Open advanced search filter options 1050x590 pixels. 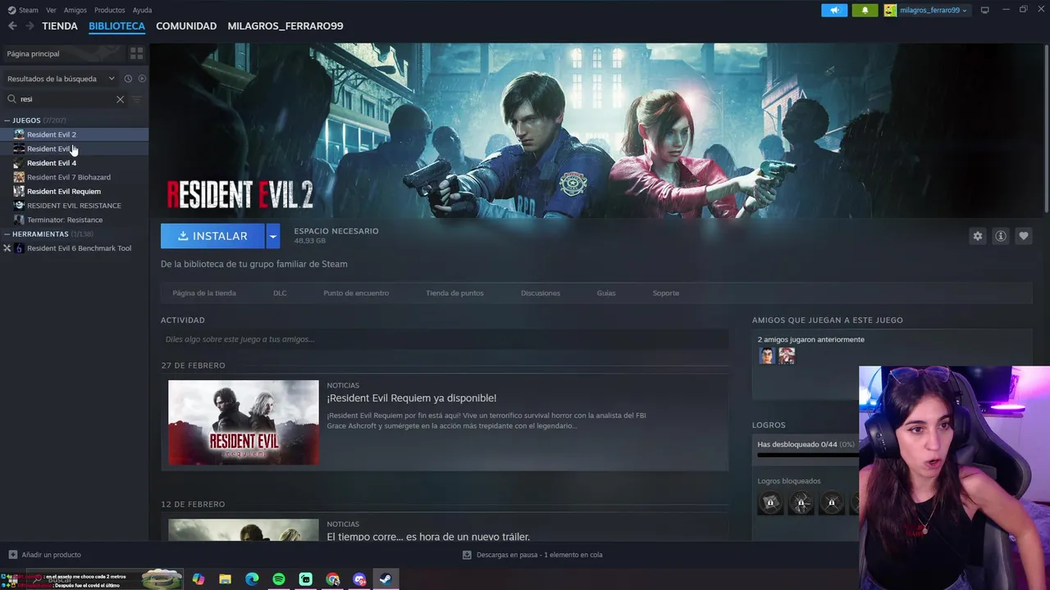[136, 99]
